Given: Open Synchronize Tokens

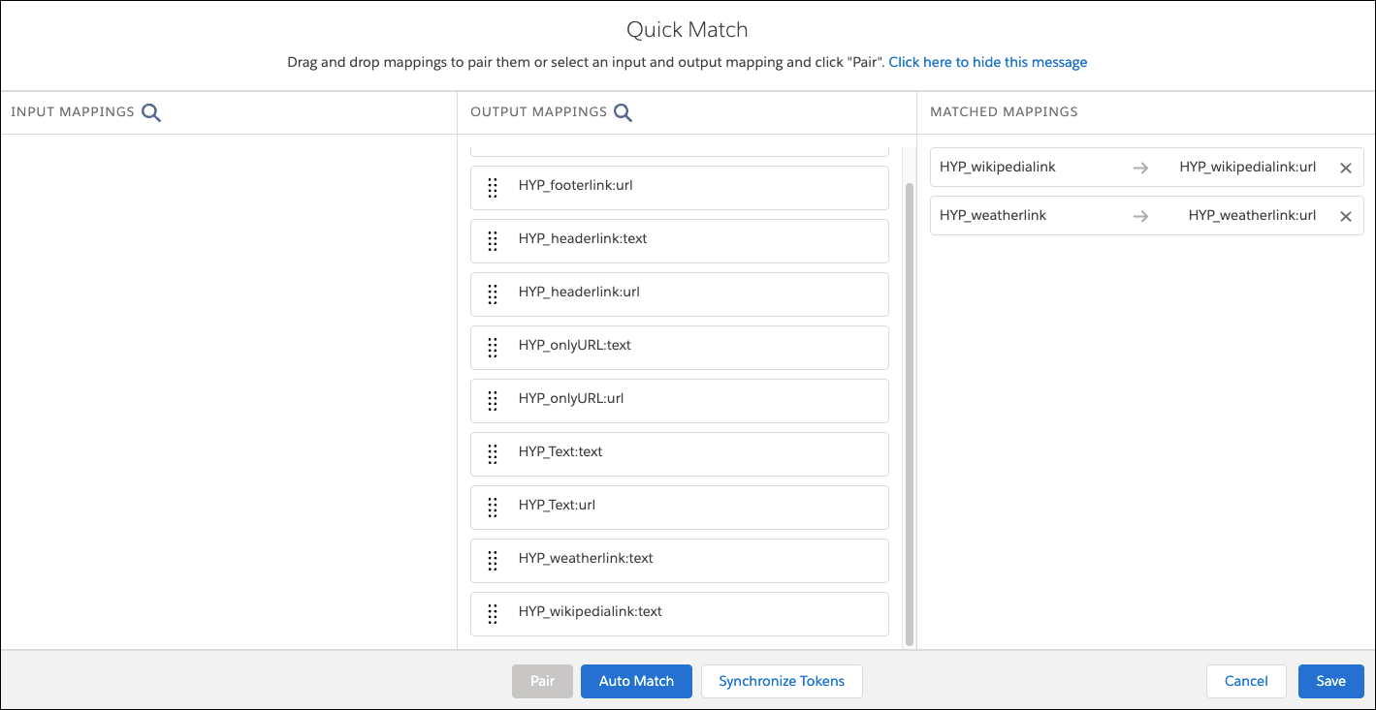Looking at the screenshot, I should [x=782, y=681].
